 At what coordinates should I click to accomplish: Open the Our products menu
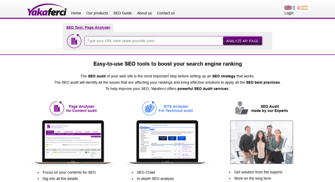point(97,13)
